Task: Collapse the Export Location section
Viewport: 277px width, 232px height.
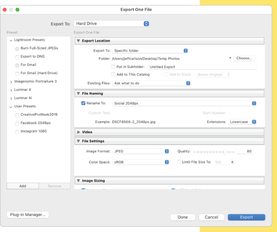Action: [78, 41]
